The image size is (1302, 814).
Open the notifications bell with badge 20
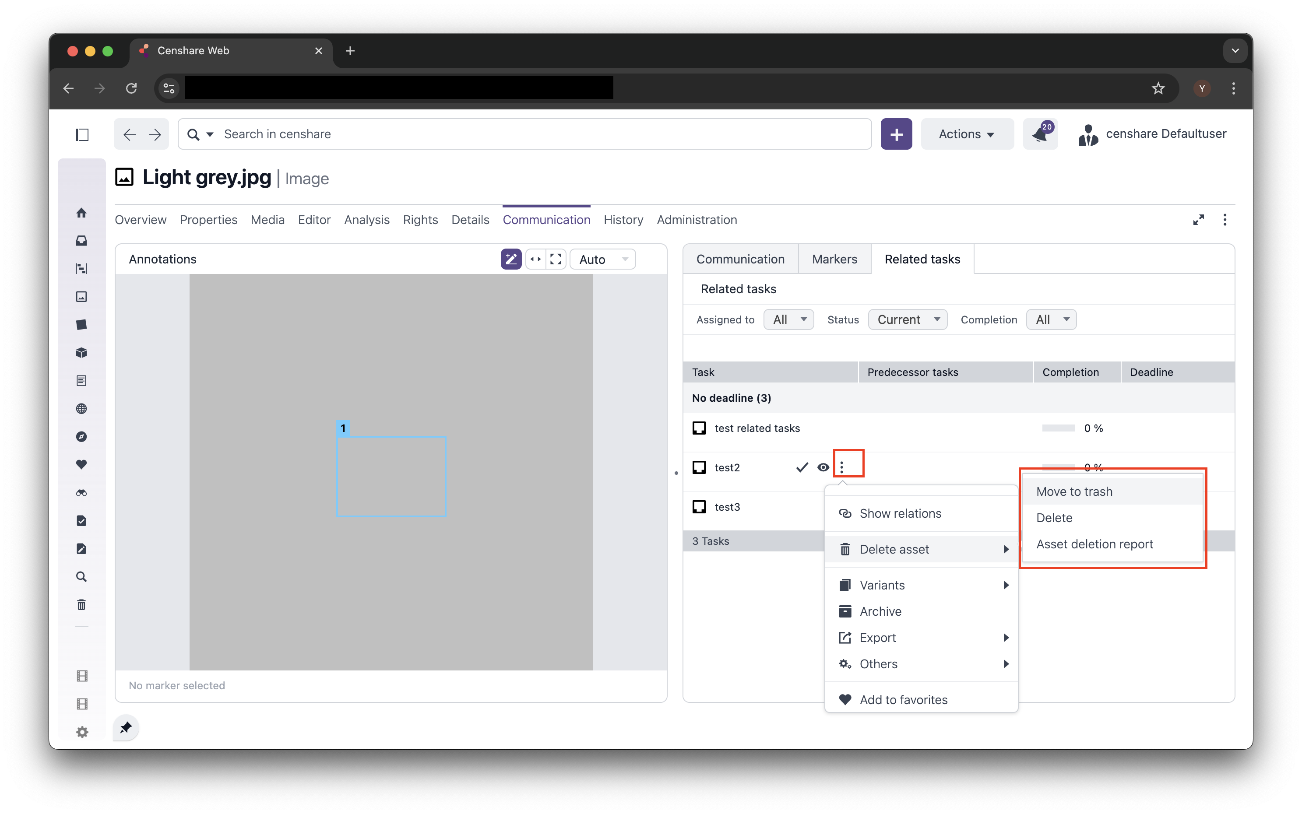[x=1040, y=134]
